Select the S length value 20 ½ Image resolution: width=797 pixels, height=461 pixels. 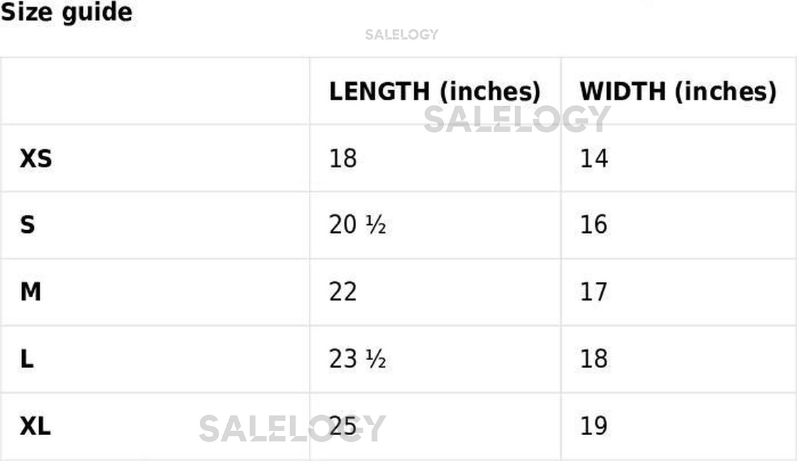pyautogui.click(x=357, y=226)
